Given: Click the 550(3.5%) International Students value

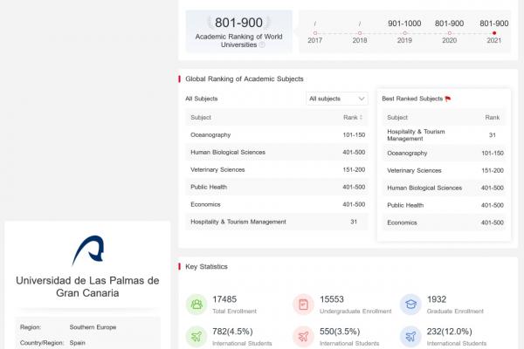Looking at the screenshot, I should point(340,332).
